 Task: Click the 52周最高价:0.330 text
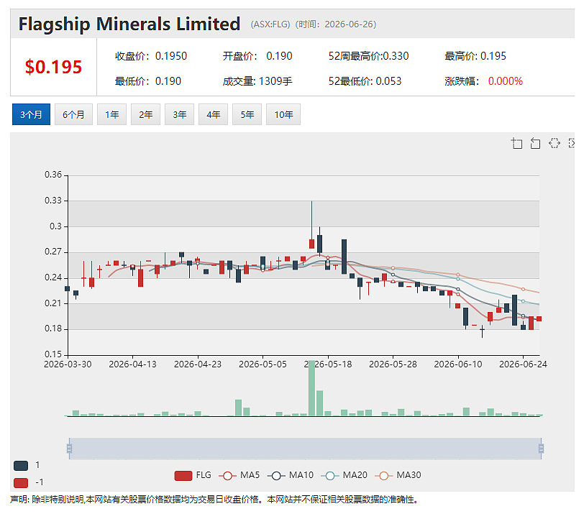click(x=368, y=56)
